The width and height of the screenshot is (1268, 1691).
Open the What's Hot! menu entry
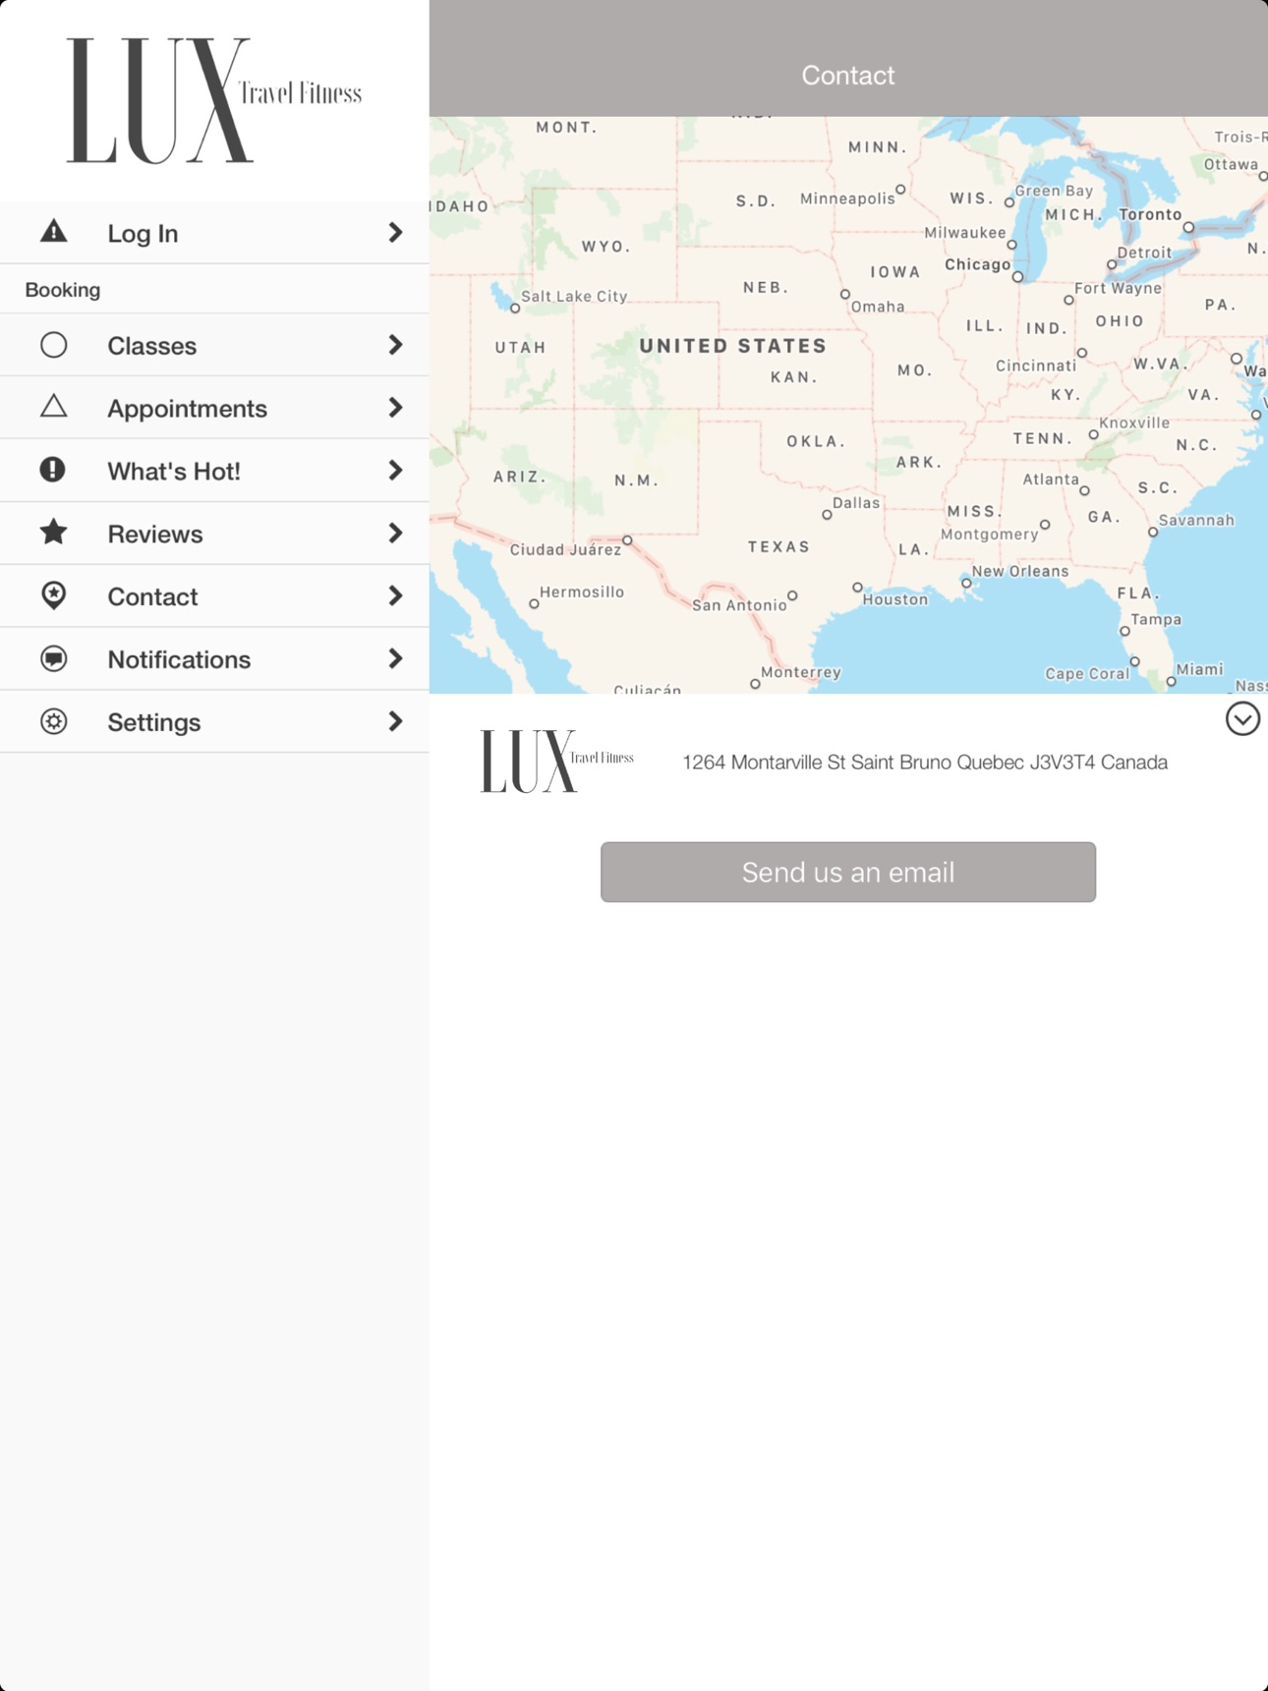(214, 471)
